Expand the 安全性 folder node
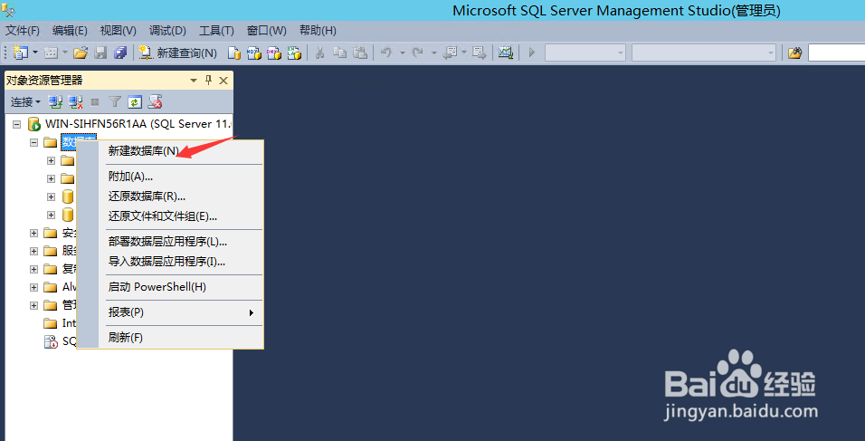 (x=33, y=233)
